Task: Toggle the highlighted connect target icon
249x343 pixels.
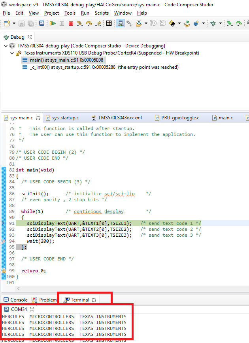Action: click(x=120, y=23)
